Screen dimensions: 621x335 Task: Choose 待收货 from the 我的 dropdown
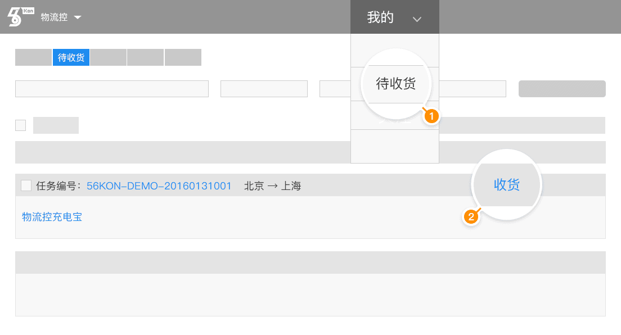coord(395,84)
